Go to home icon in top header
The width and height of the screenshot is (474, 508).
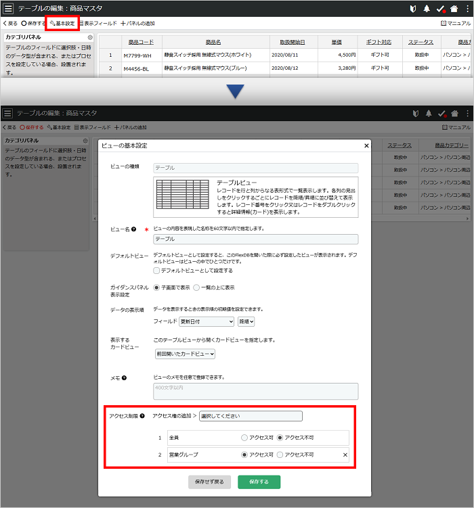[454, 9]
